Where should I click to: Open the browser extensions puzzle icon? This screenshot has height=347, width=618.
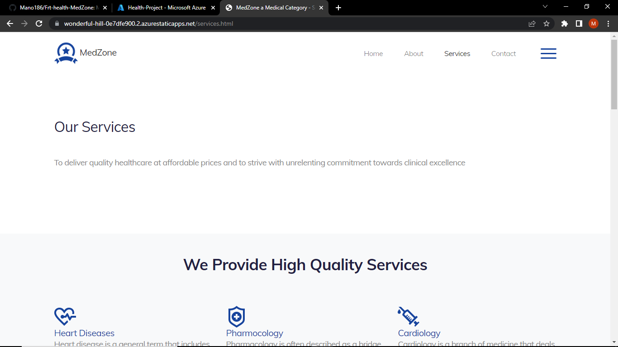coord(564,23)
